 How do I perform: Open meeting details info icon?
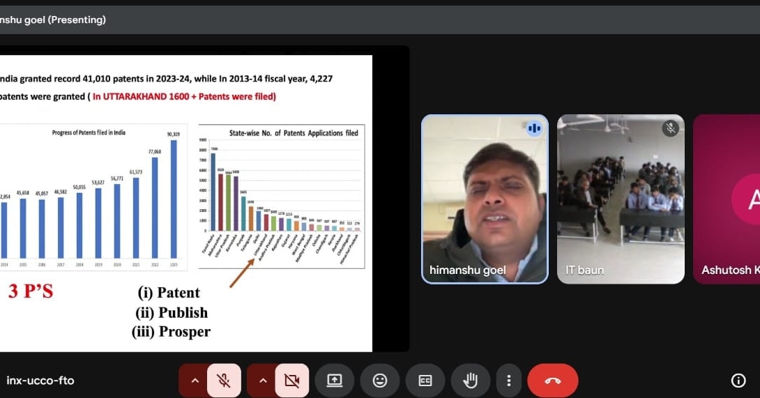click(x=738, y=381)
